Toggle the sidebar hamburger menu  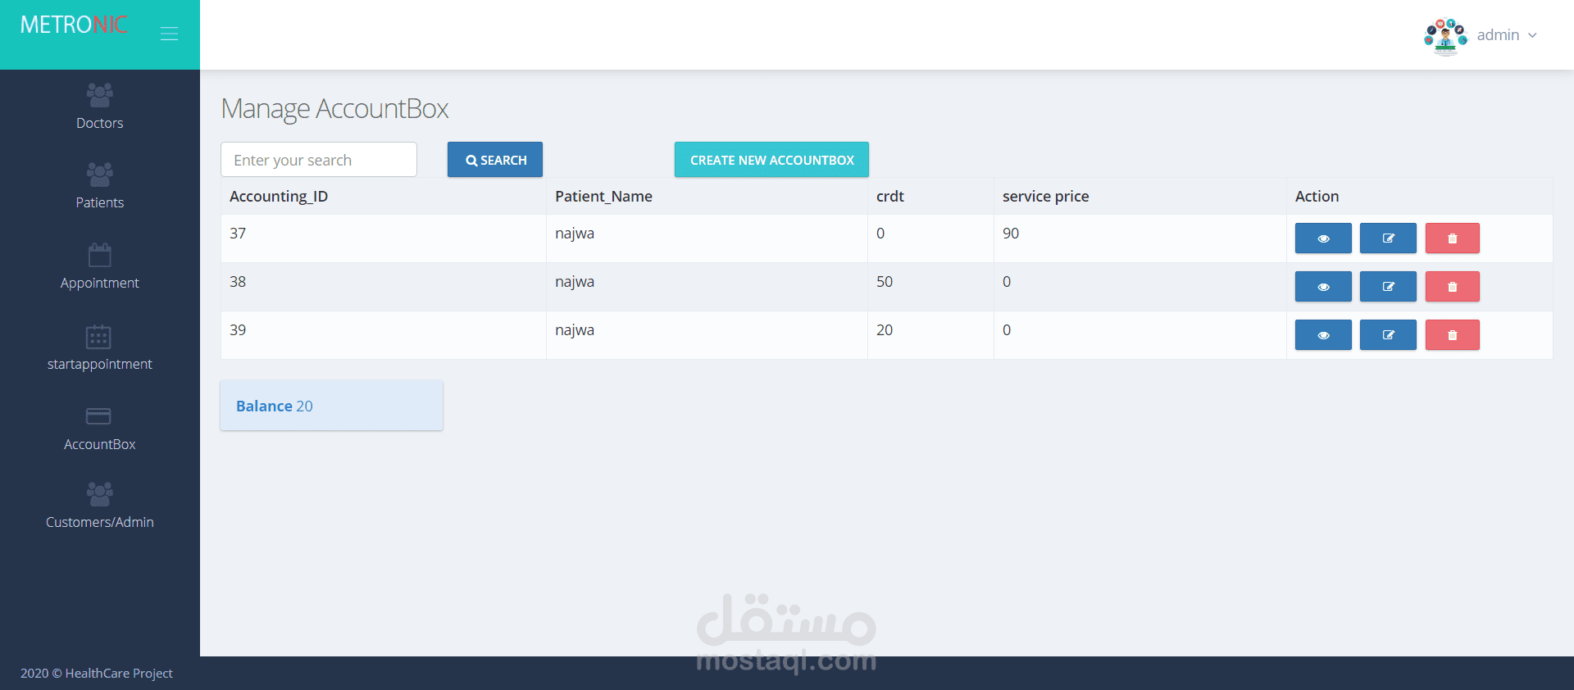coord(169,34)
